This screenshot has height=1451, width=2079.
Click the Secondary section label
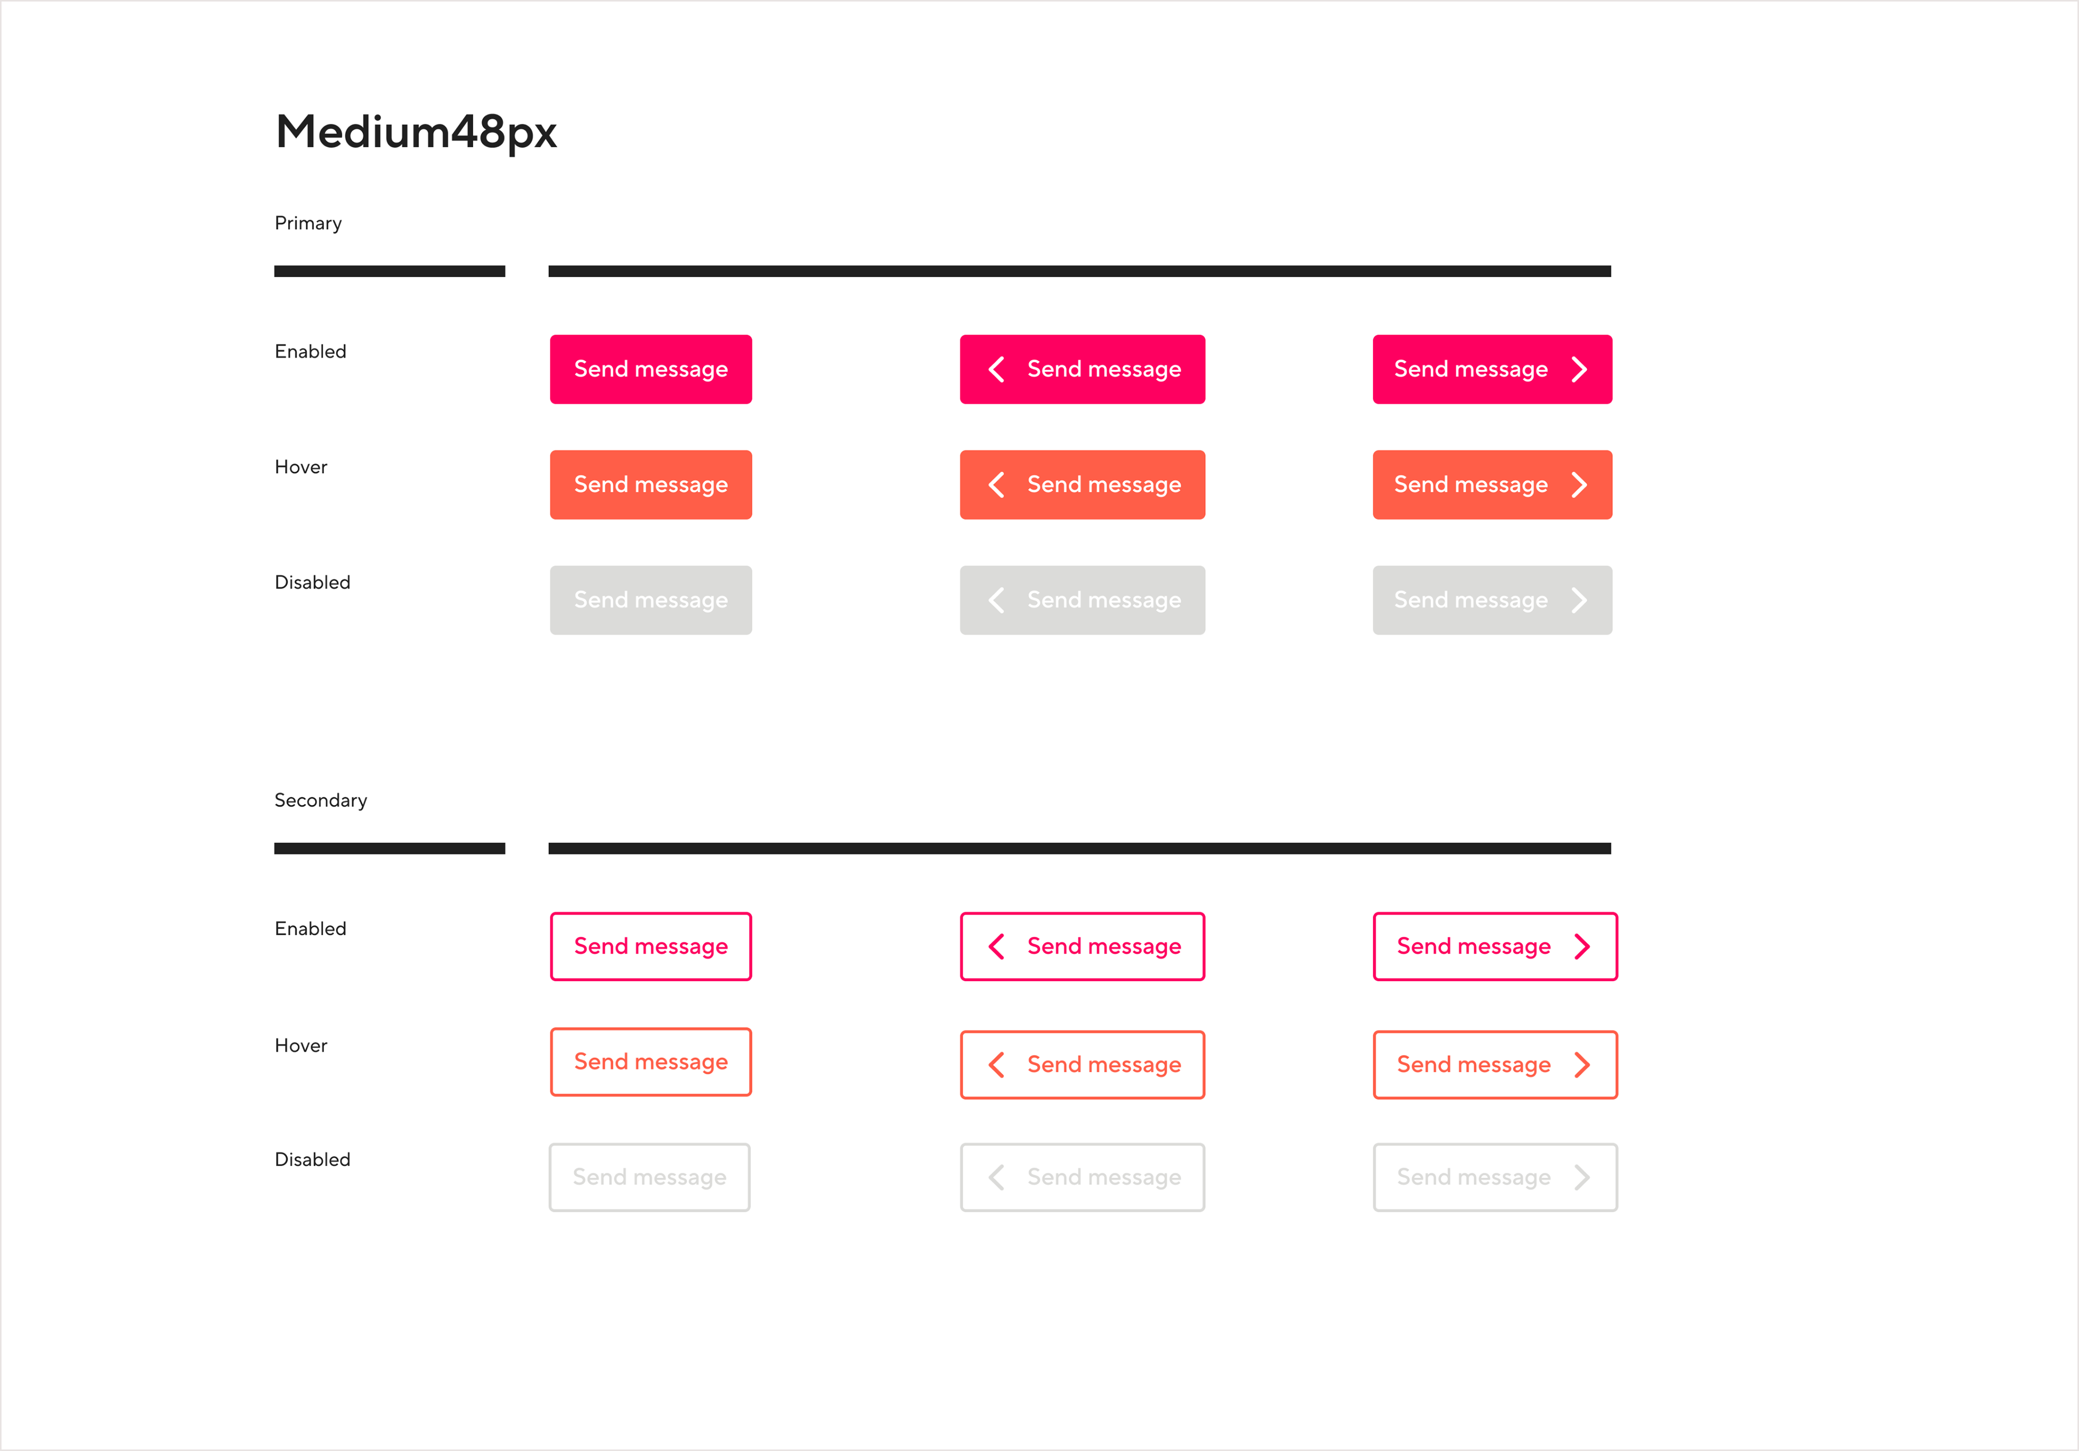point(321,801)
